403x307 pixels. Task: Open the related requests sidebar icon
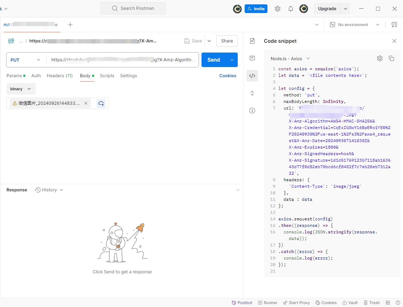[252, 93]
